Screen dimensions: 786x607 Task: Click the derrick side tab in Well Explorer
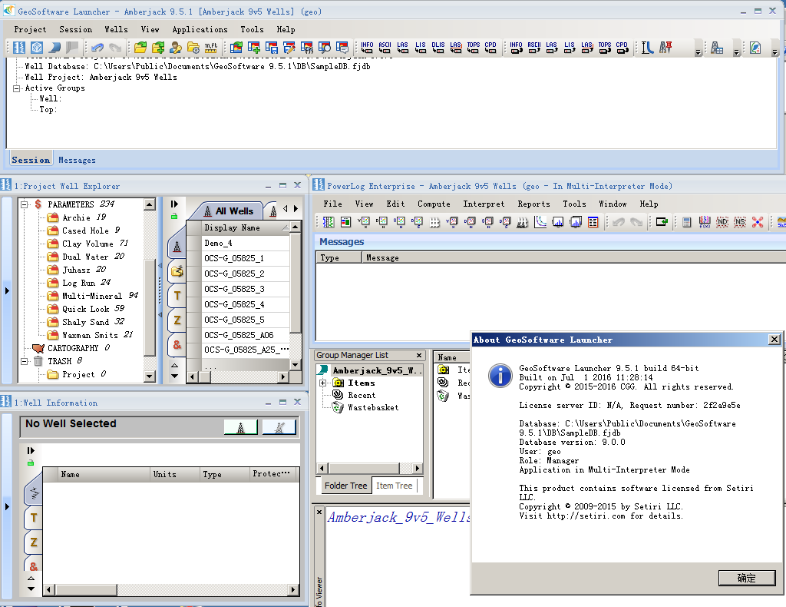point(177,247)
